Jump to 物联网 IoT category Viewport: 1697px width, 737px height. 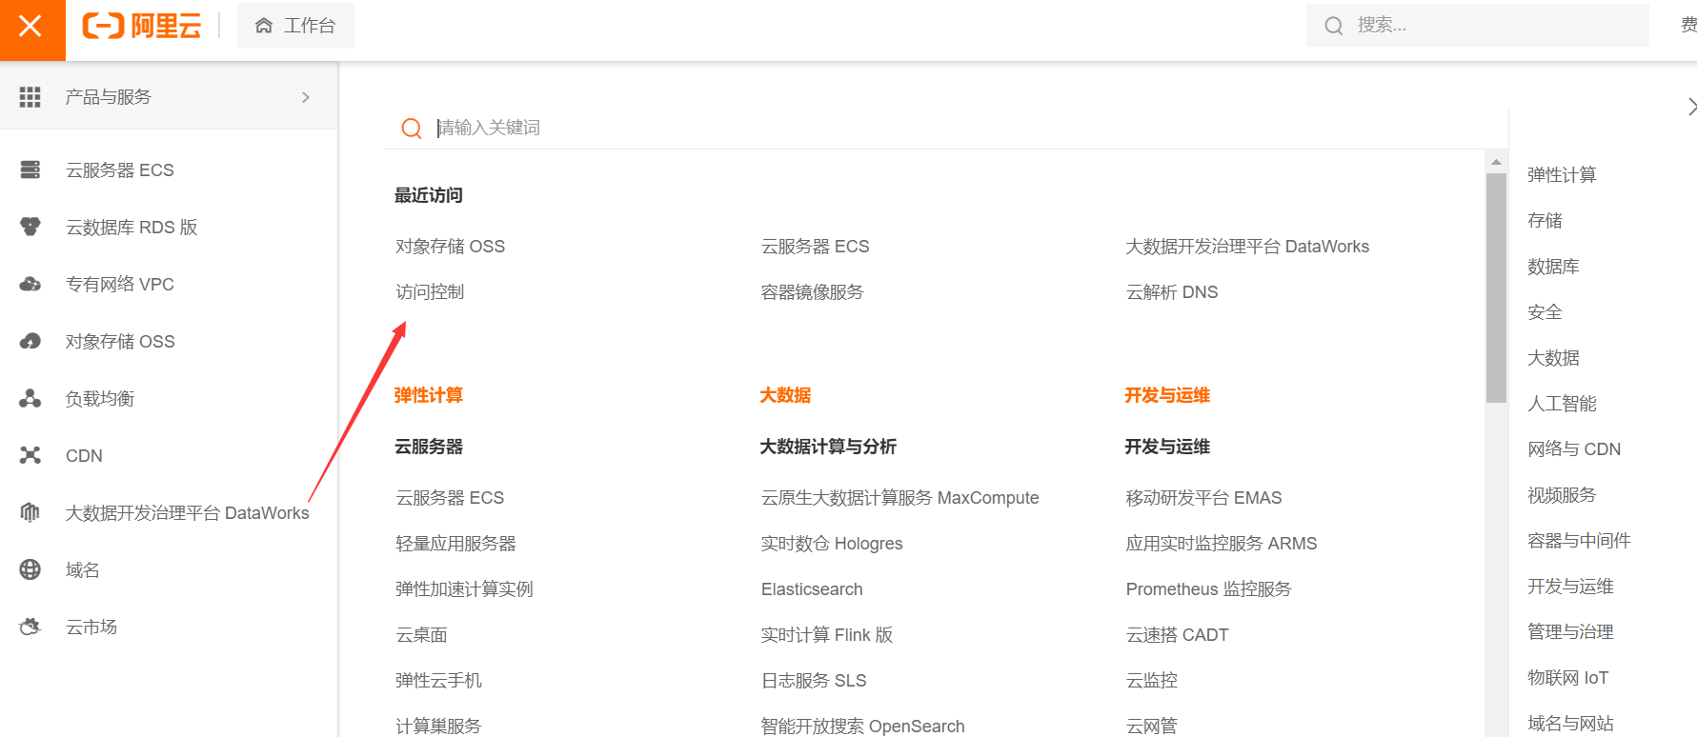(x=1567, y=678)
